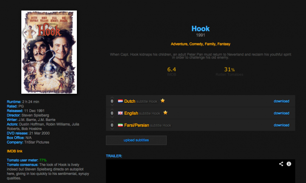This screenshot has width=306, height=183.
Task: Click the plot summary about Capt. Hook
Action: [x=201, y=56]
